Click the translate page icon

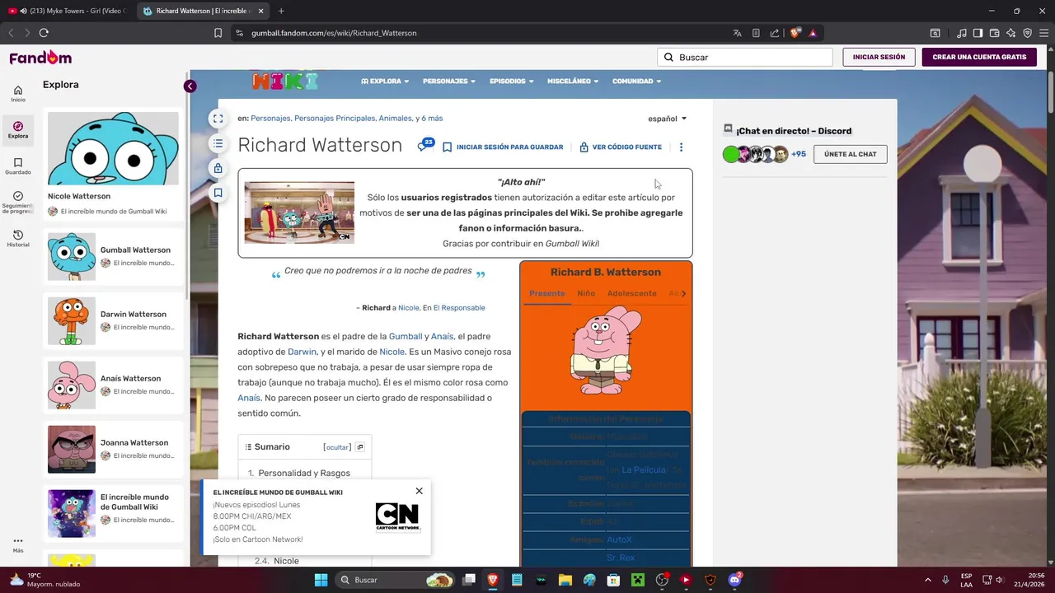click(737, 33)
